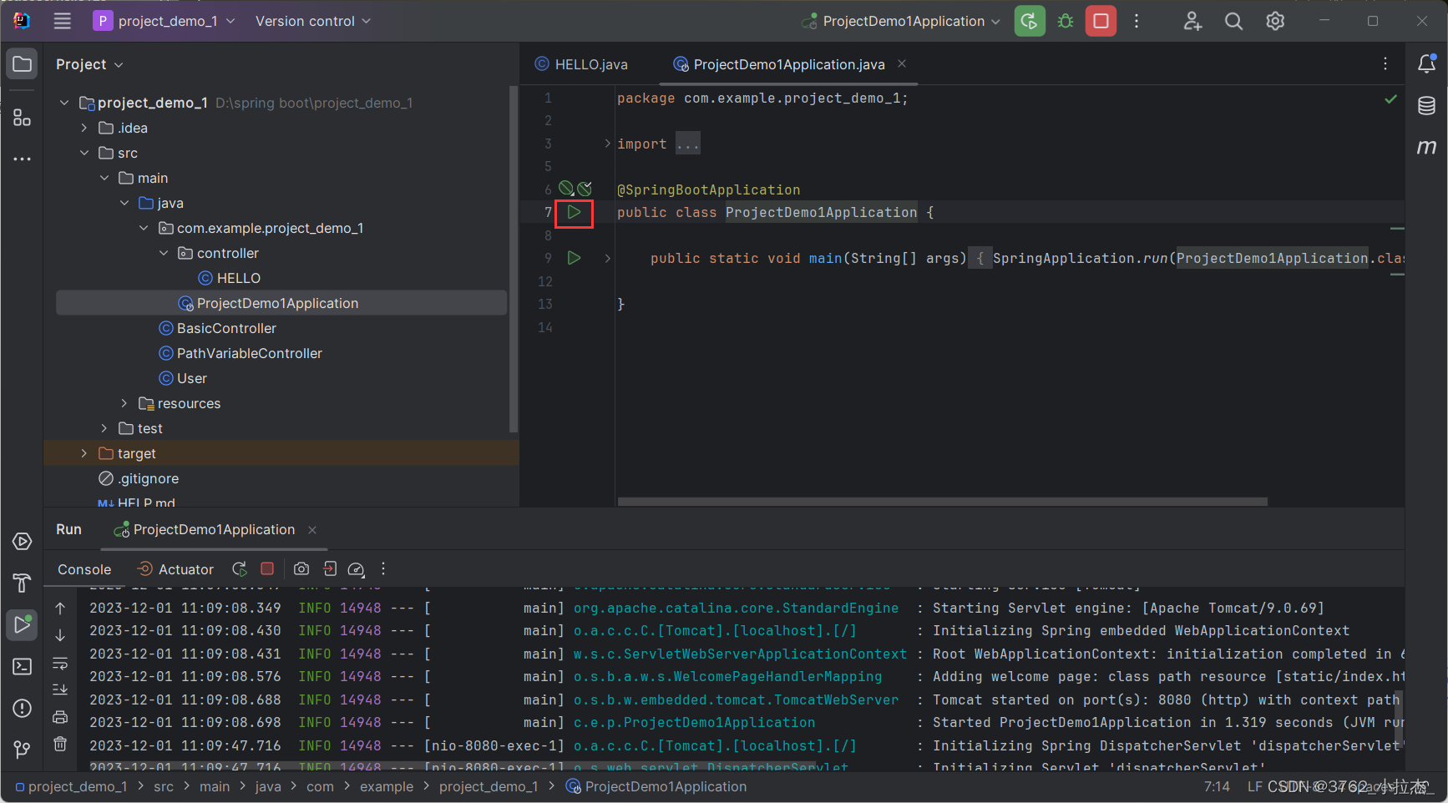Open the Maven tool window
The height and width of the screenshot is (803, 1448).
(1427, 147)
